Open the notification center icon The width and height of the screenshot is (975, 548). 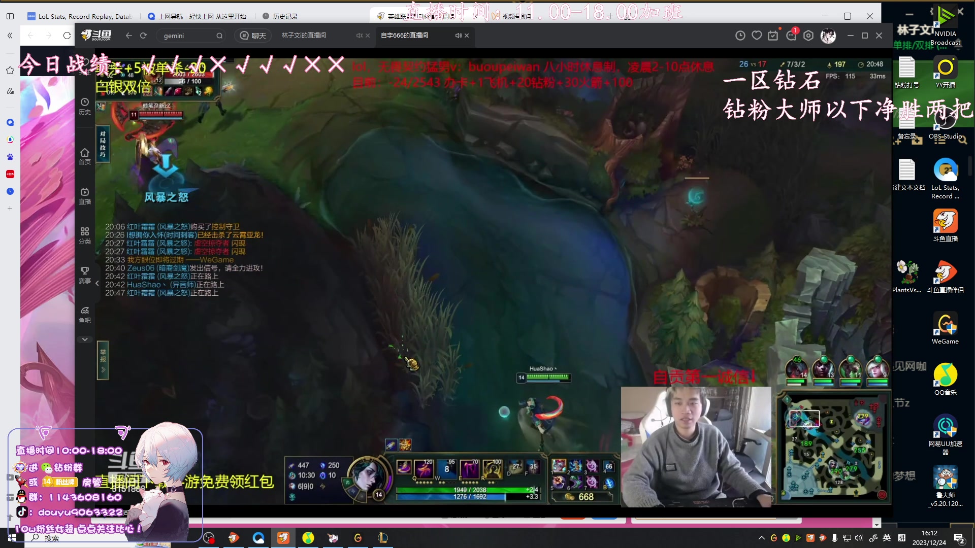pyautogui.click(x=959, y=538)
